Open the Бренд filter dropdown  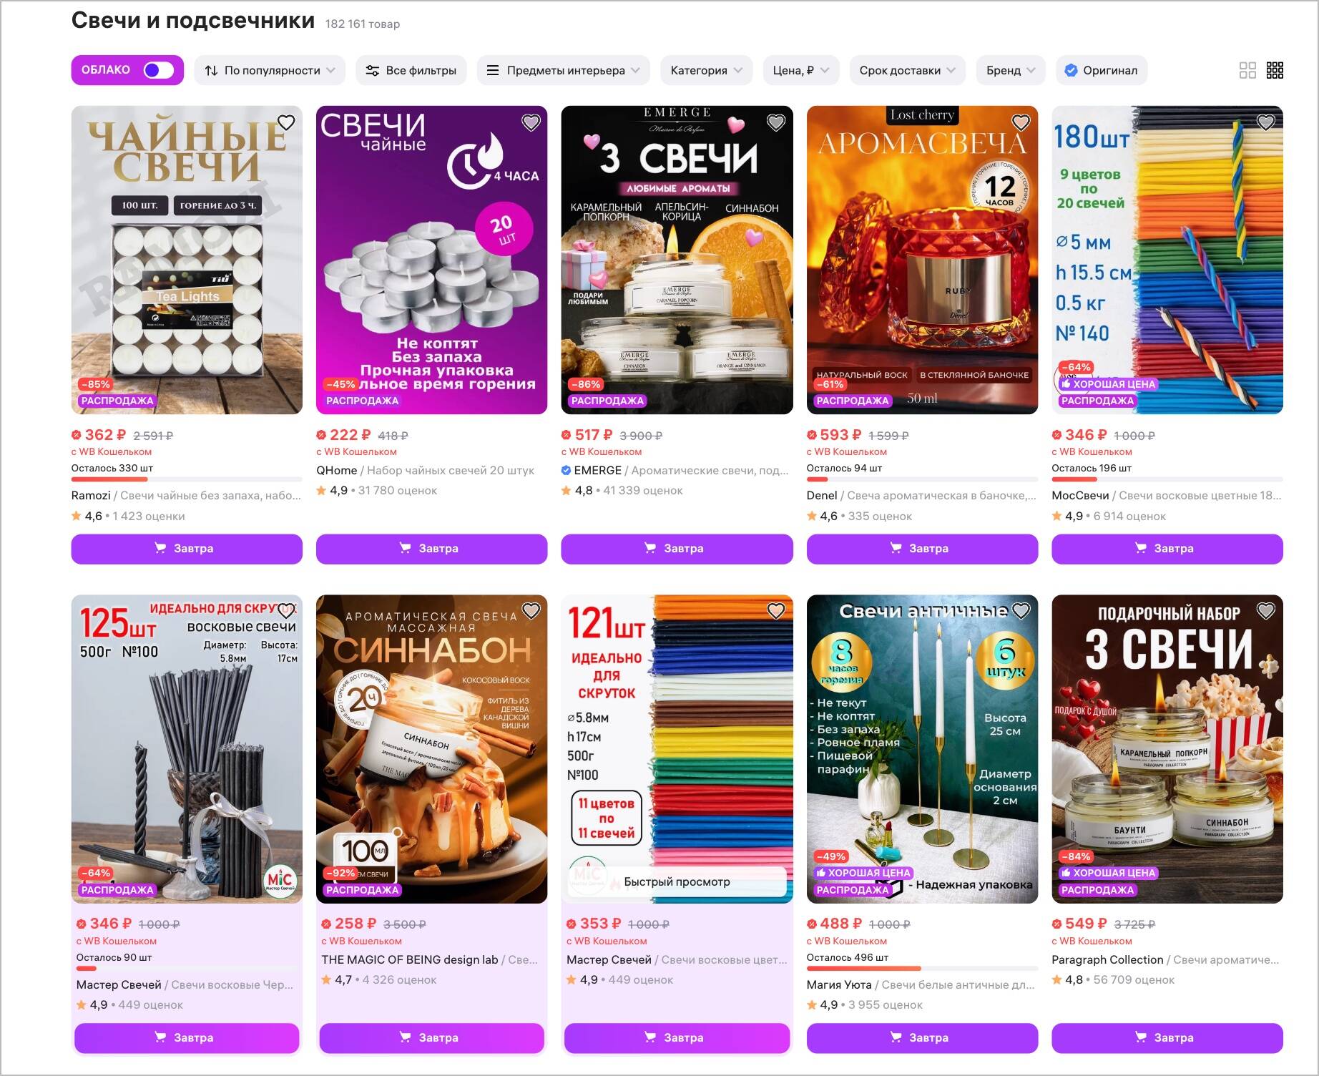point(1010,70)
